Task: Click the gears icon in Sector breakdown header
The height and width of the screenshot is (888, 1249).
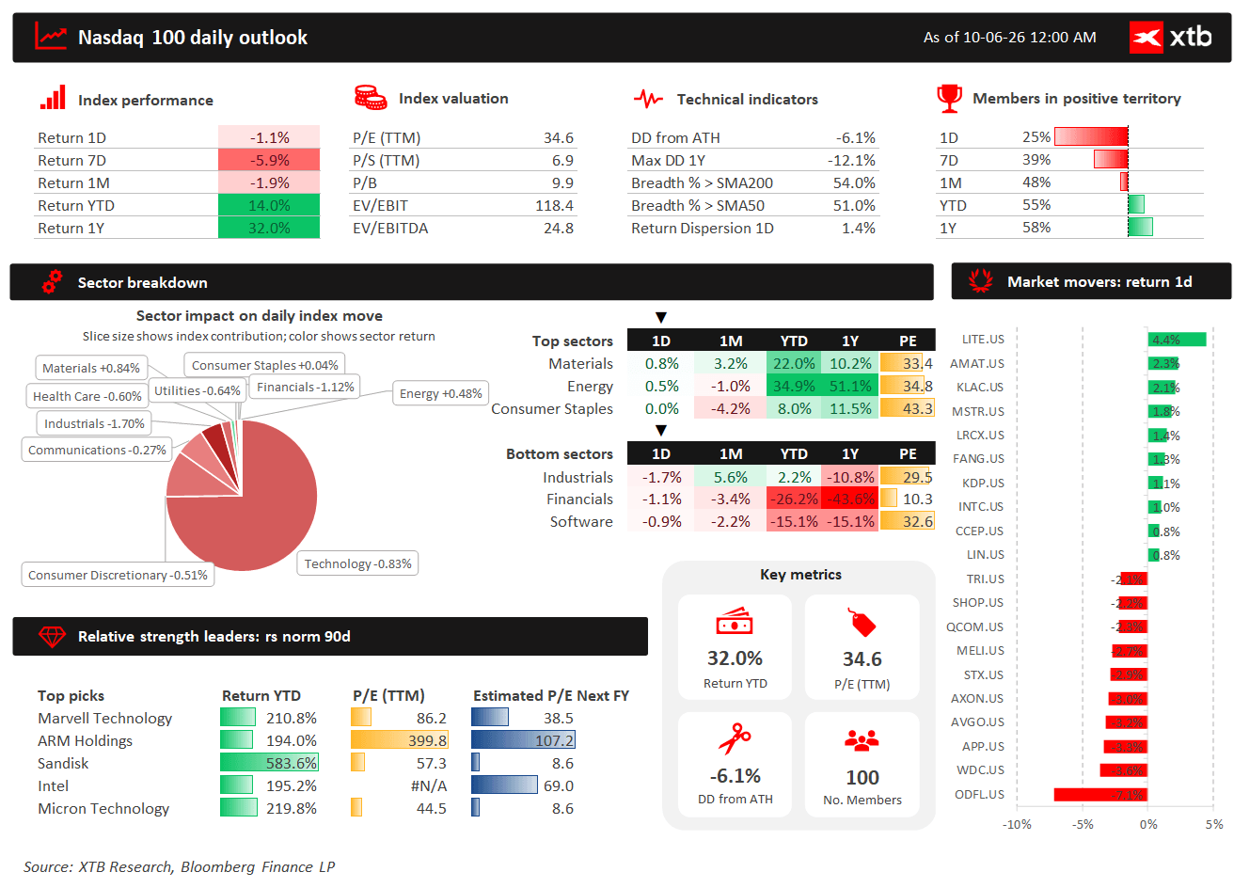Action: pos(52,281)
